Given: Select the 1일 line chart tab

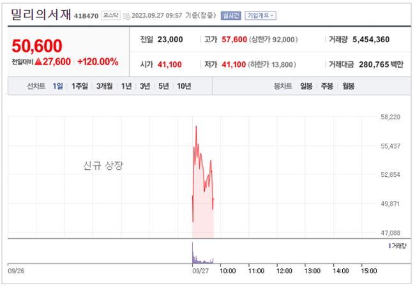Looking at the screenshot, I should 57,86.
